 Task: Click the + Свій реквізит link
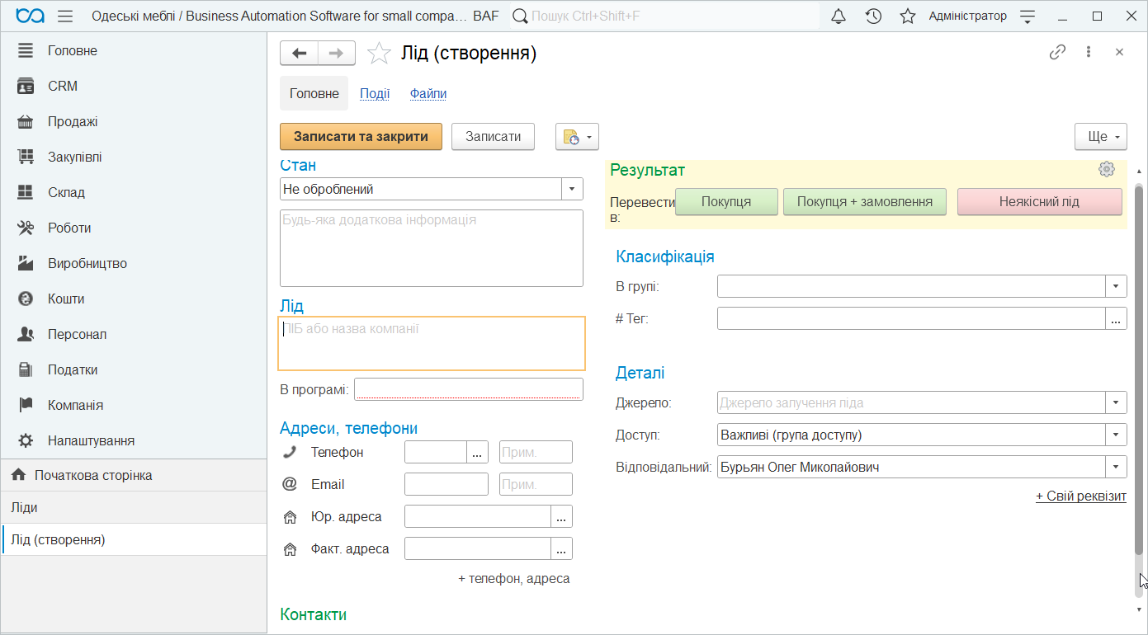[x=1081, y=496]
